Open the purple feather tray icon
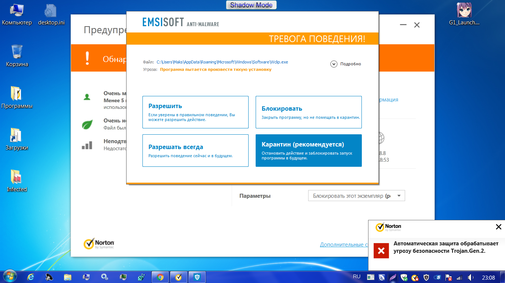Screen dimensions: 505x283 (x=393, y=277)
